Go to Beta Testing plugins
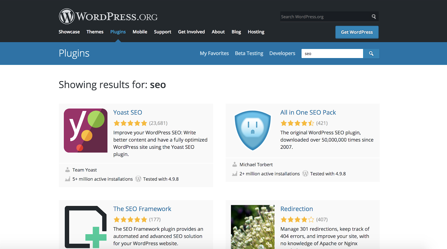 click(x=249, y=53)
